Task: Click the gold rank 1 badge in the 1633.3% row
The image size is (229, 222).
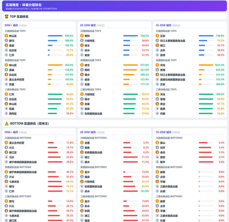Action: point(157,65)
